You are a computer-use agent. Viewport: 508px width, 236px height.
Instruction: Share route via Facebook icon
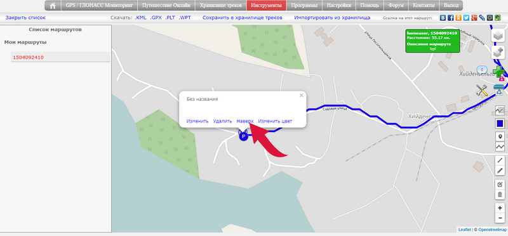click(450, 18)
